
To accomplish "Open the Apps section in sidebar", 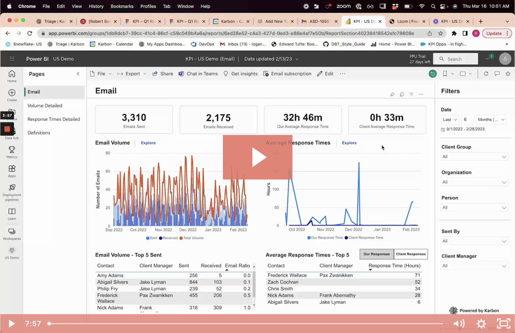I will 12,171.
